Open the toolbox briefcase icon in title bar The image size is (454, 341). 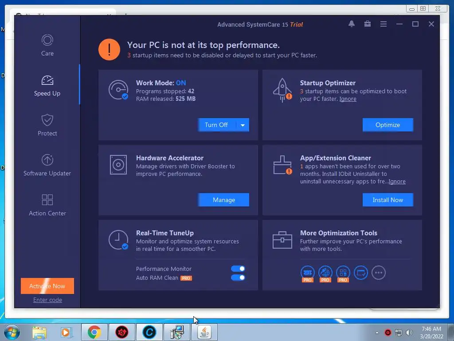(368, 24)
